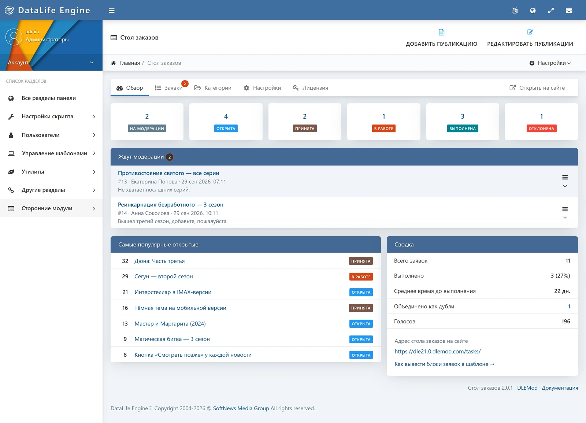Toggle the sidebar with the hamburger icon
Screen dimensions: 586x423
click(112, 11)
